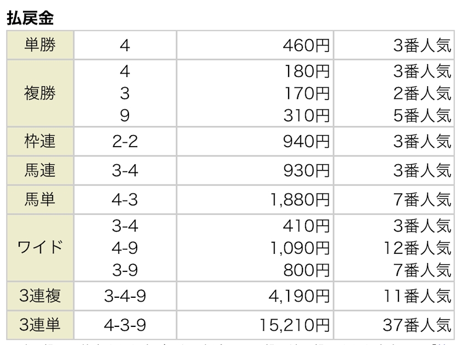Select the 1,090円 wide payout
The height and width of the screenshot is (345, 461).
(x=300, y=248)
